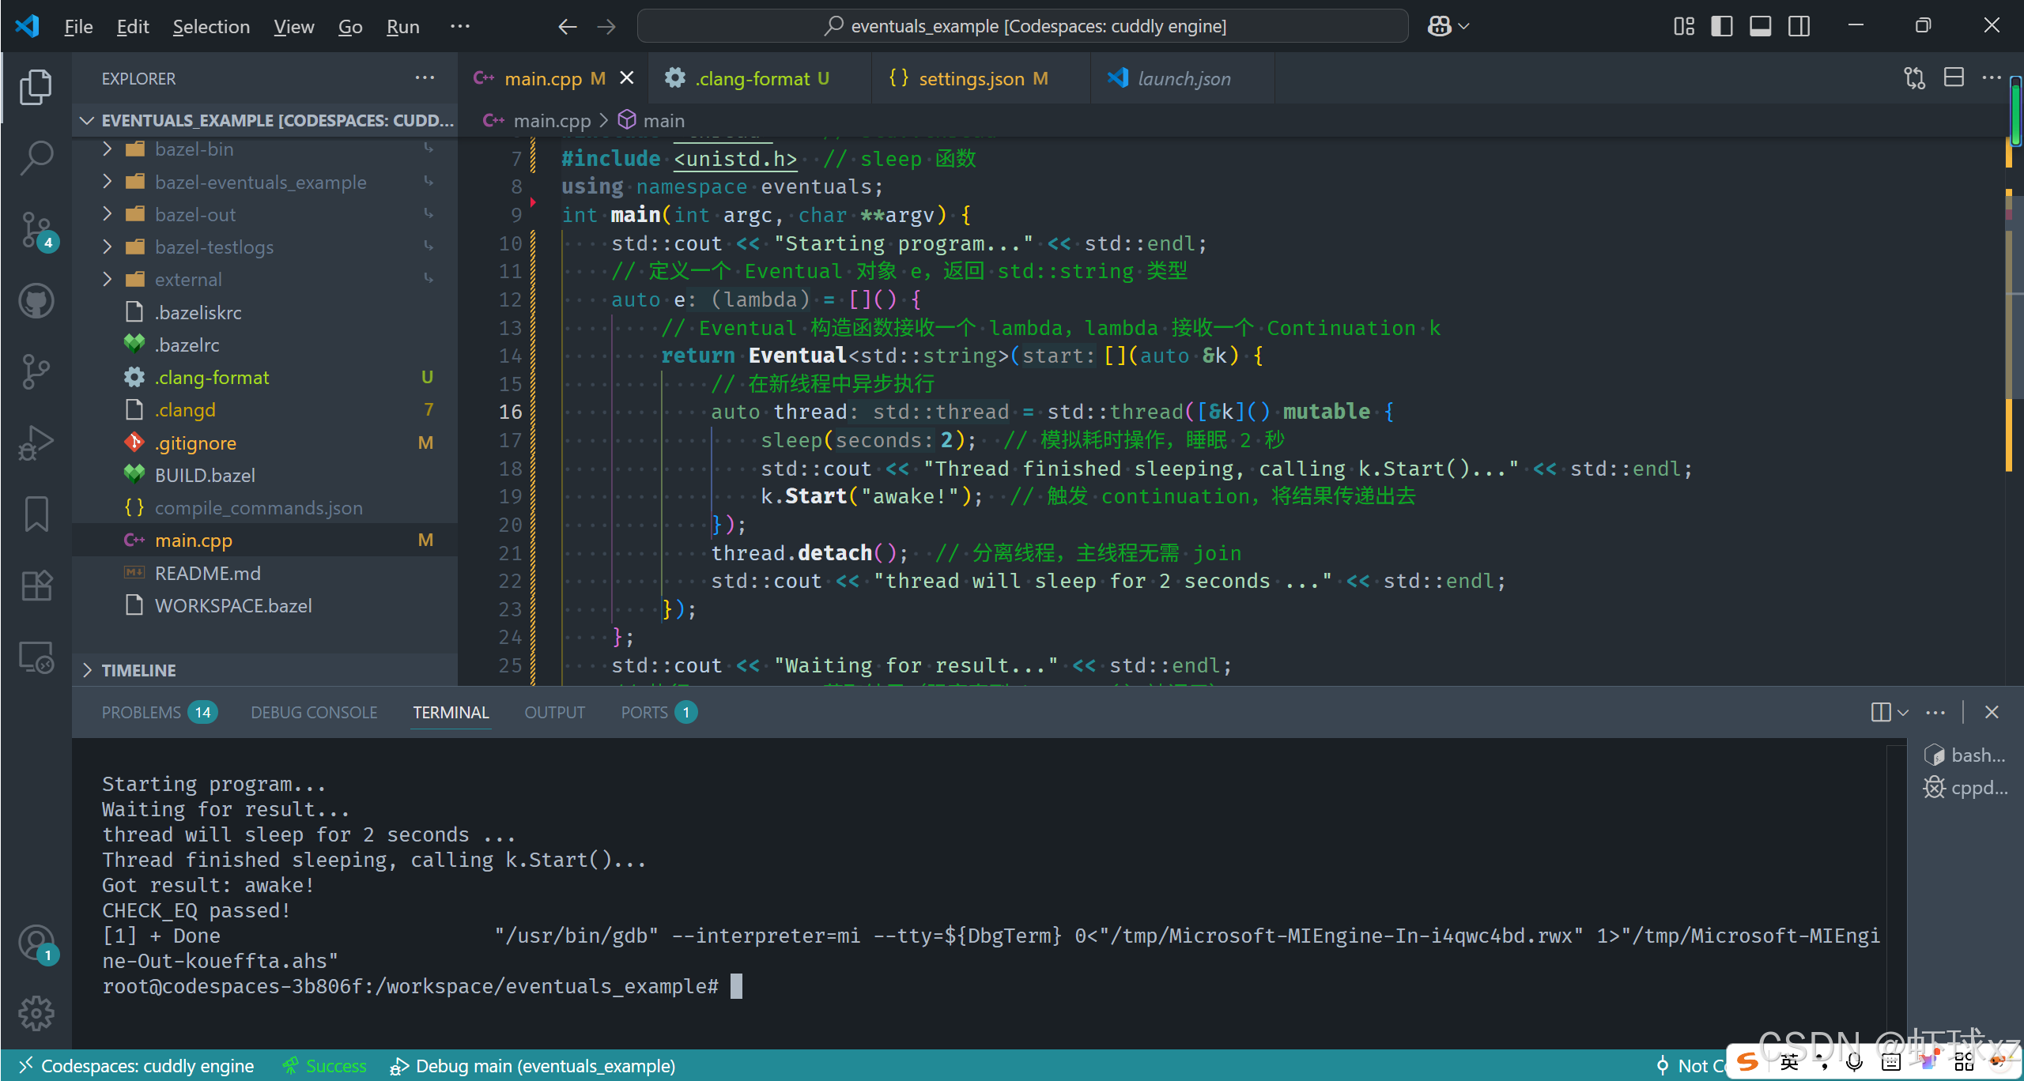Toggle the IME voice input microphone
Screen dimensions: 2024x1081
pyautogui.click(x=1854, y=1063)
